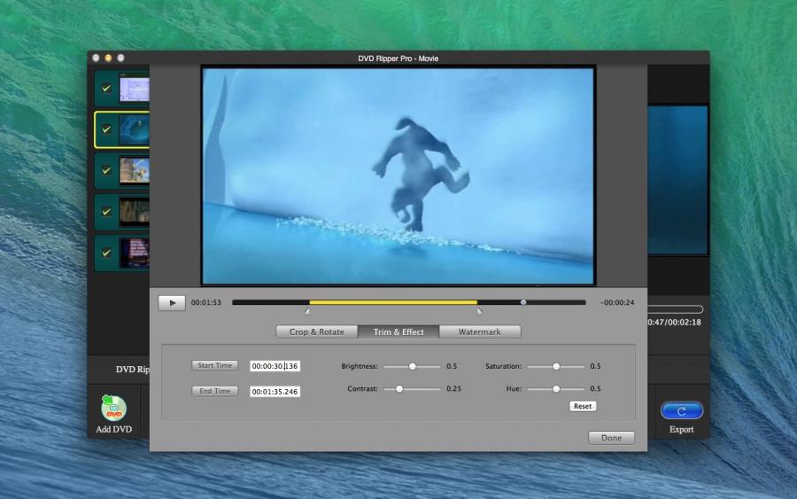The width and height of the screenshot is (797, 499).
Task: Click the Contrast slider handle
Action: pyautogui.click(x=399, y=388)
